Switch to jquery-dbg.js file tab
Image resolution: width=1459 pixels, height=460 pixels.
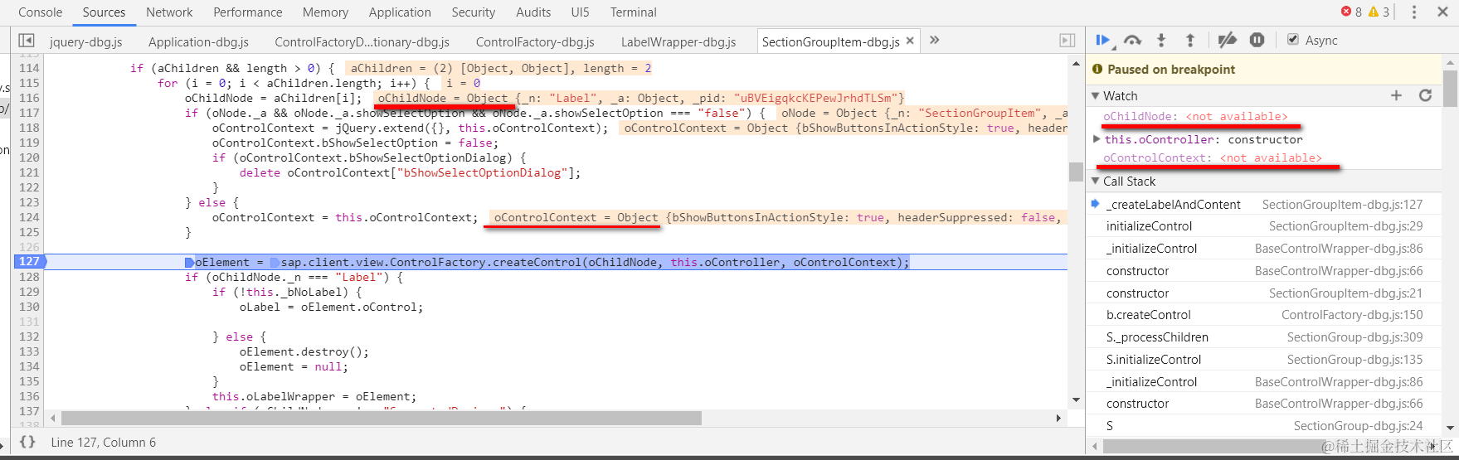[86, 41]
